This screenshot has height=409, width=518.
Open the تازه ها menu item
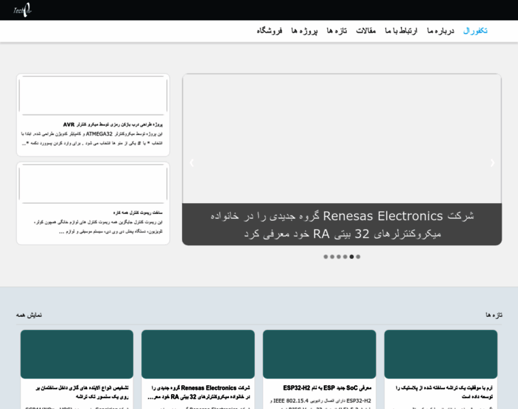pyautogui.click(x=337, y=31)
